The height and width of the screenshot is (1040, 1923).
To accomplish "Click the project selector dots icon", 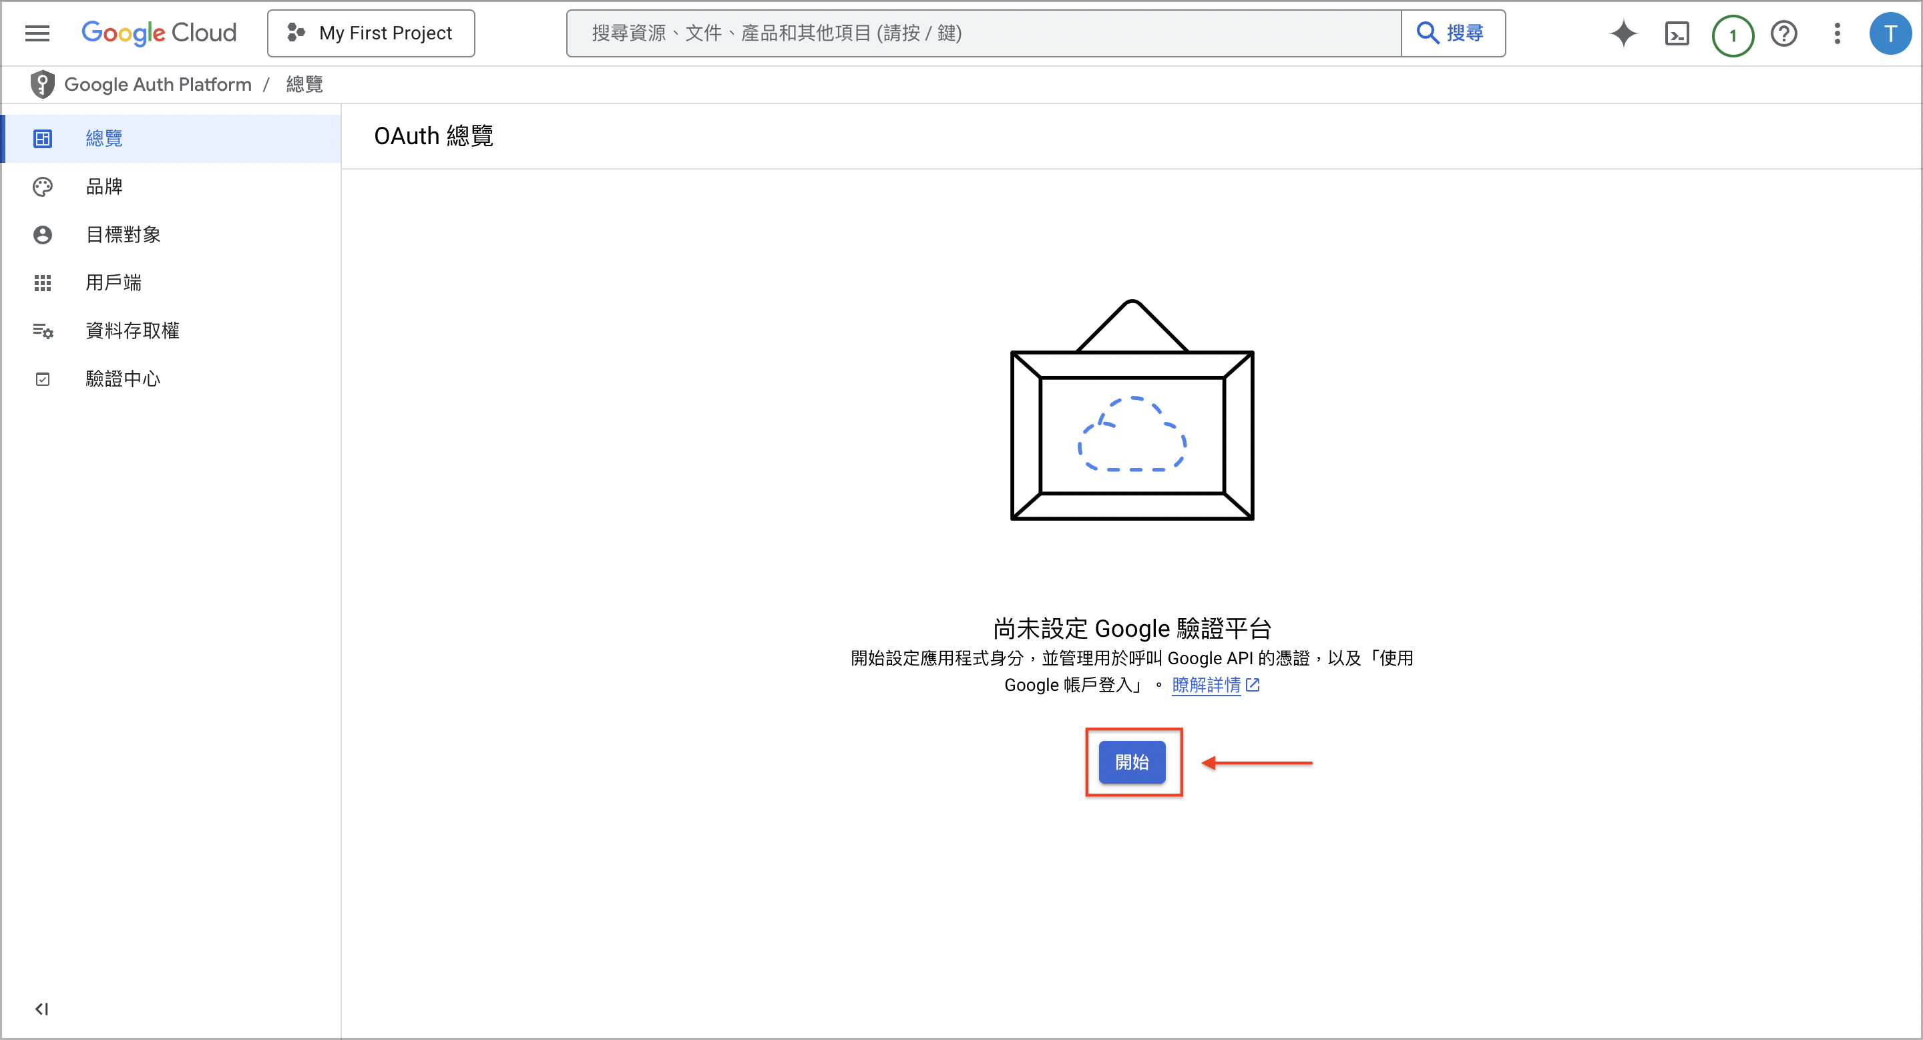I will [296, 33].
